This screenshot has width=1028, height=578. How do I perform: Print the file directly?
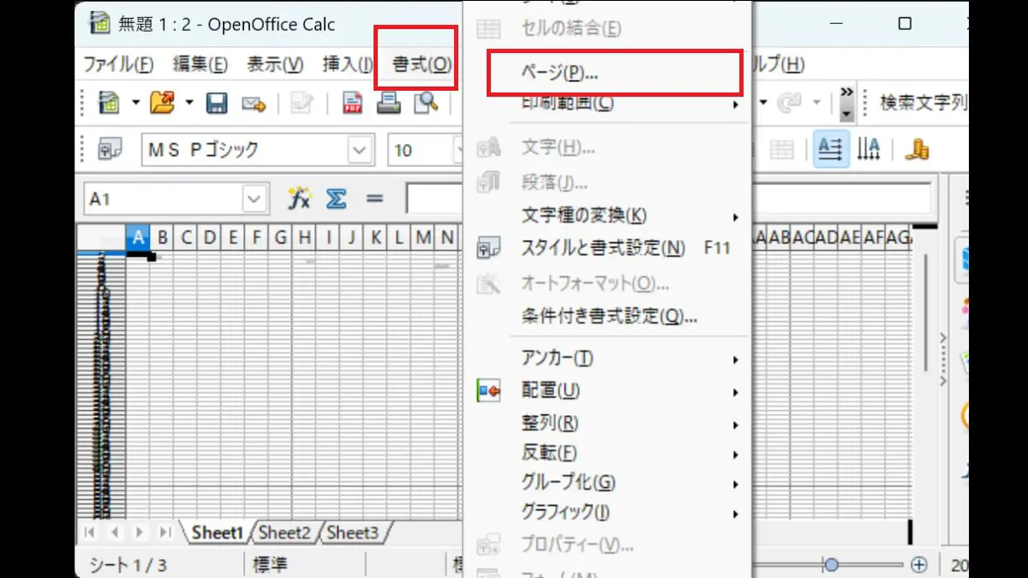389,104
